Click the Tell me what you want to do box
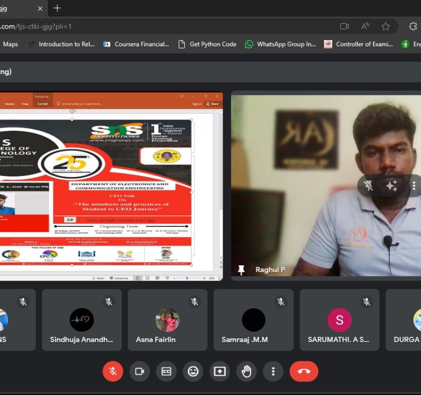The height and width of the screenshot is (395, 421). click(x=79, y=104)
